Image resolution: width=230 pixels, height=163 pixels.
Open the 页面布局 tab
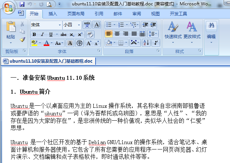76,14
